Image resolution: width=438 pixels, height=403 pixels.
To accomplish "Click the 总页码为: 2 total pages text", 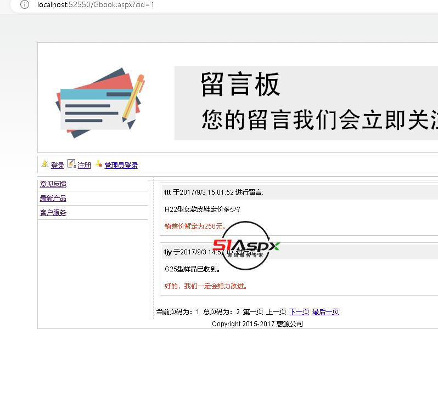I will [x=222, y=312].
